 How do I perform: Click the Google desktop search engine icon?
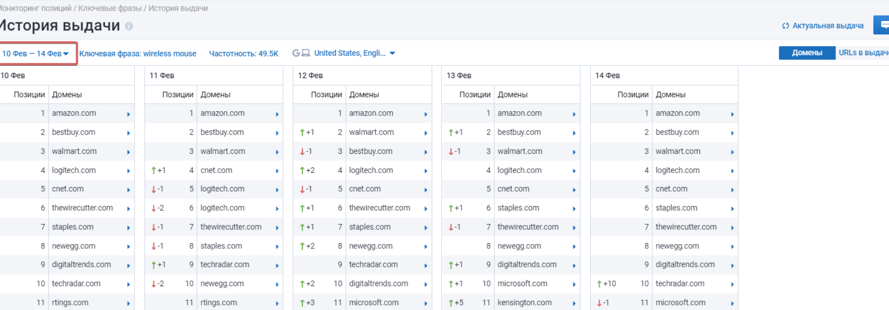pyautogui.click(x=301, y=53)
